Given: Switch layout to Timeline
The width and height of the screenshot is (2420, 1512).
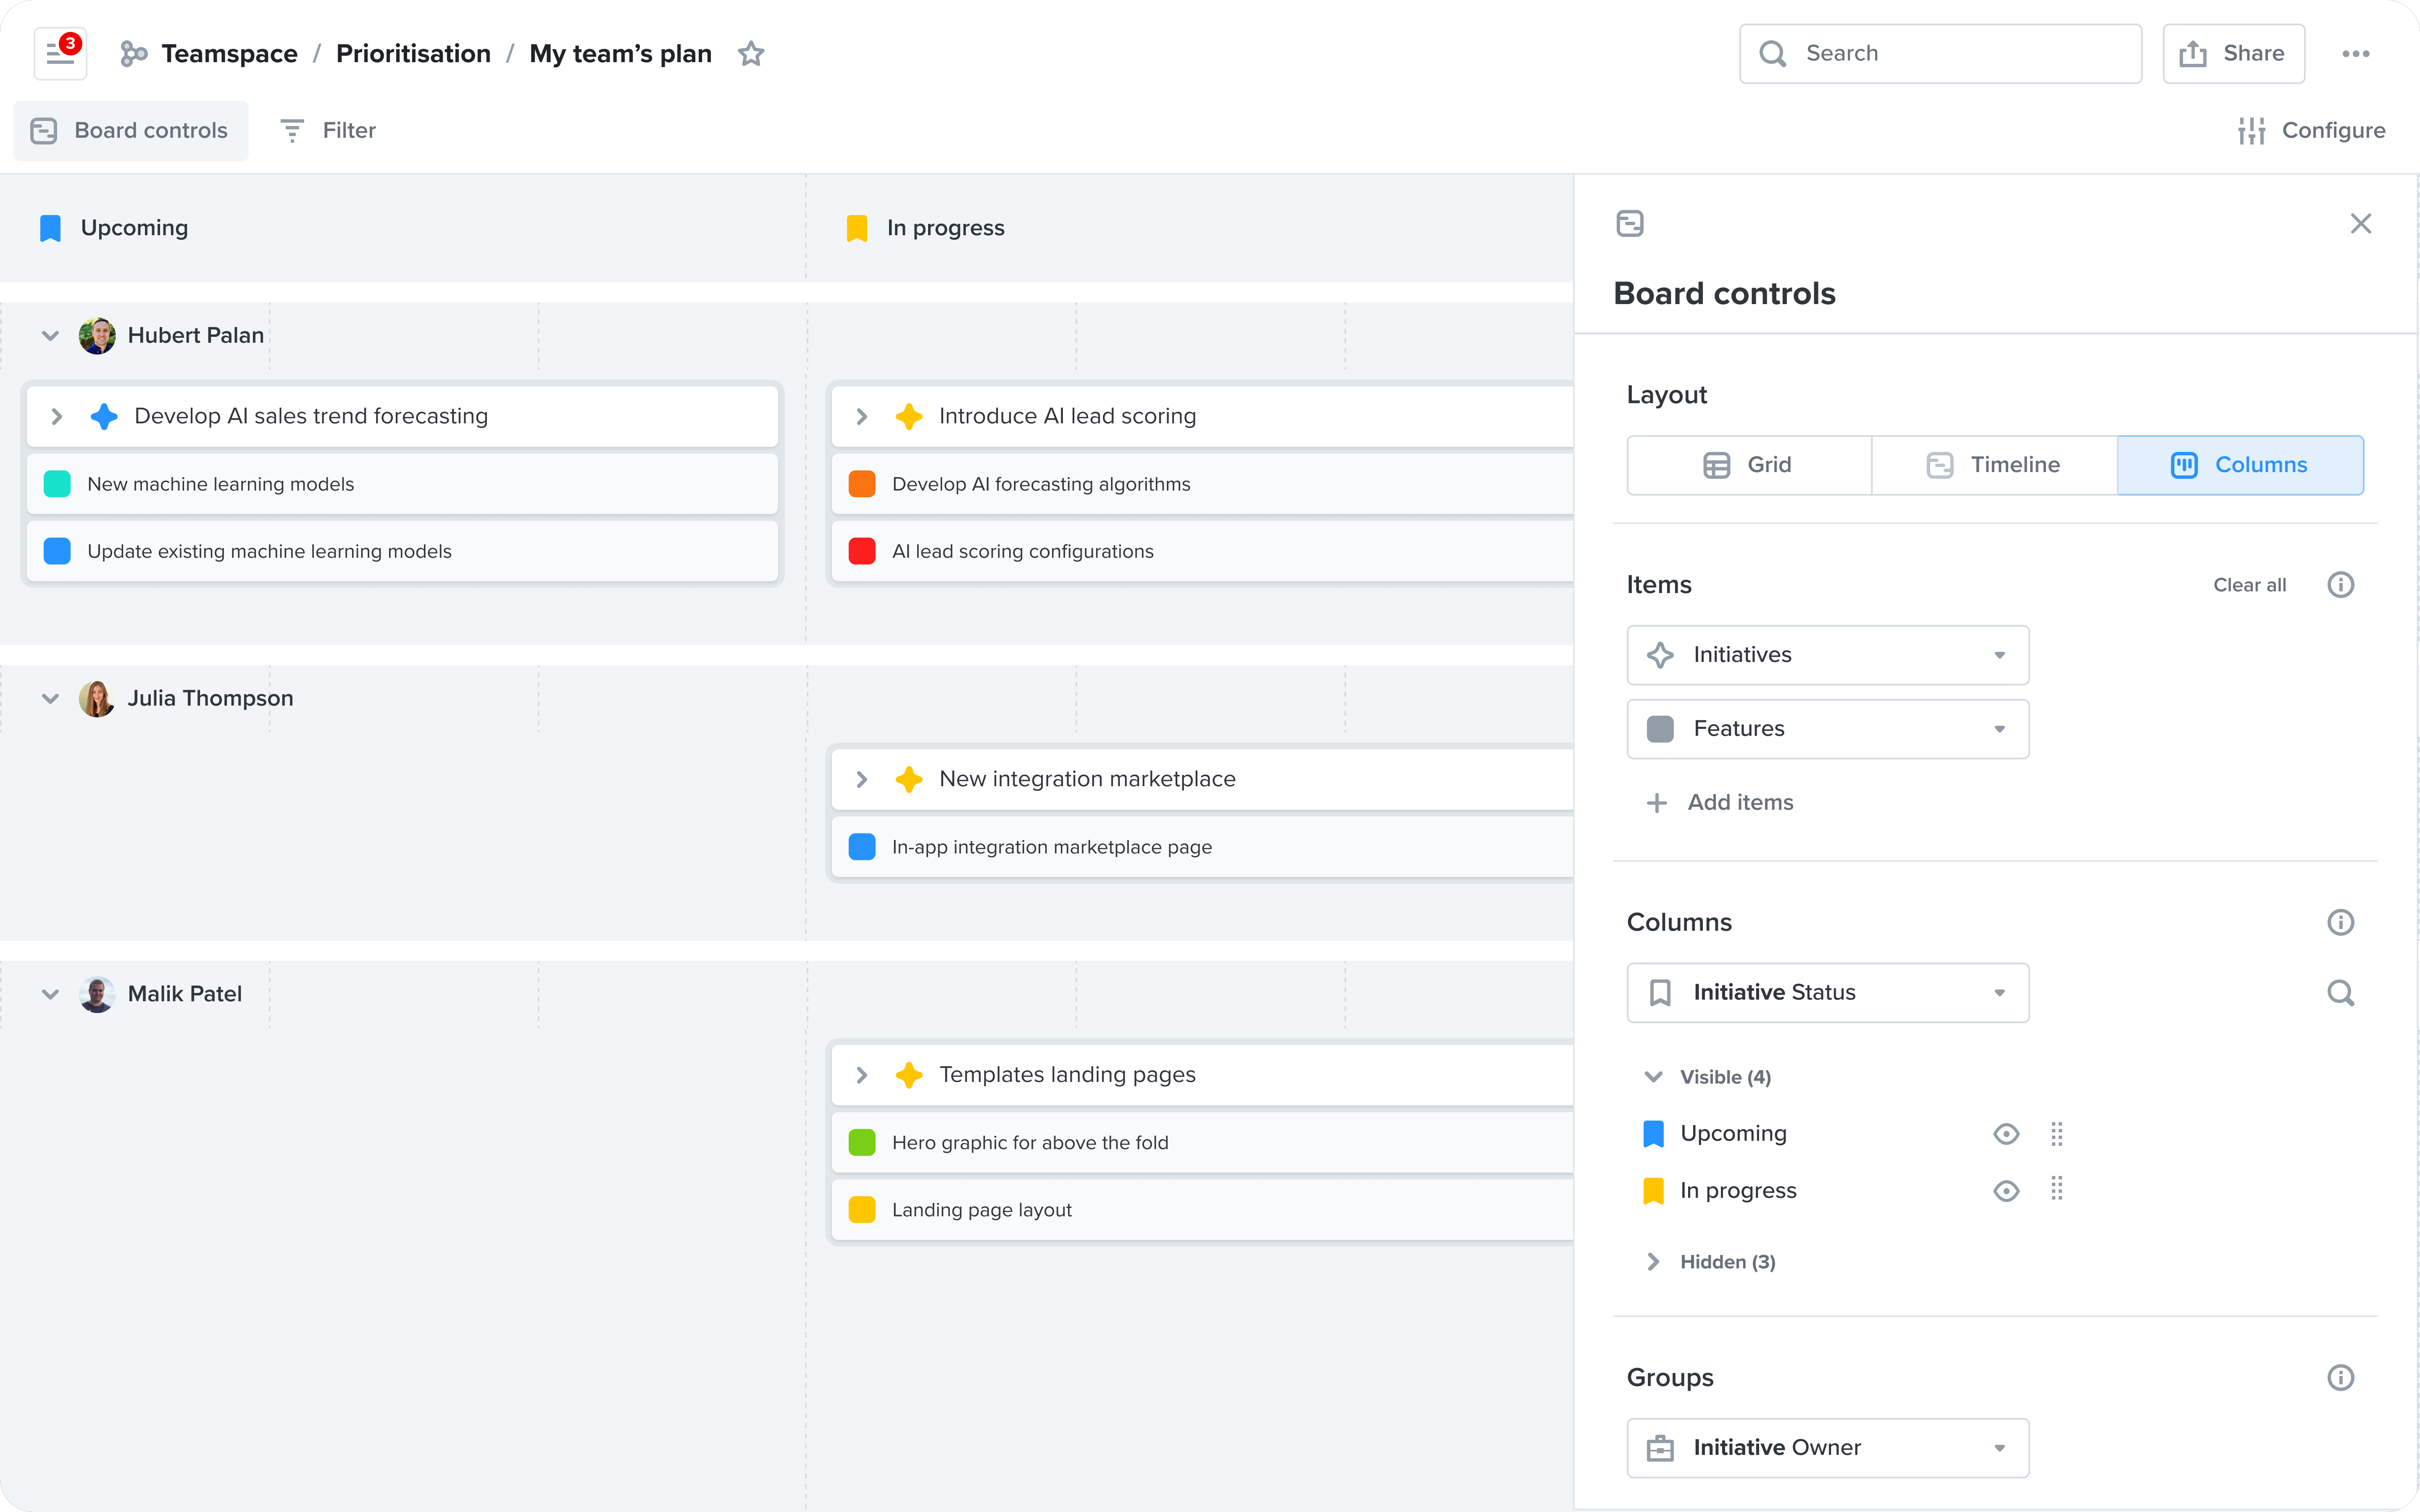Looking at the screenshot, I should (1993, 464).
